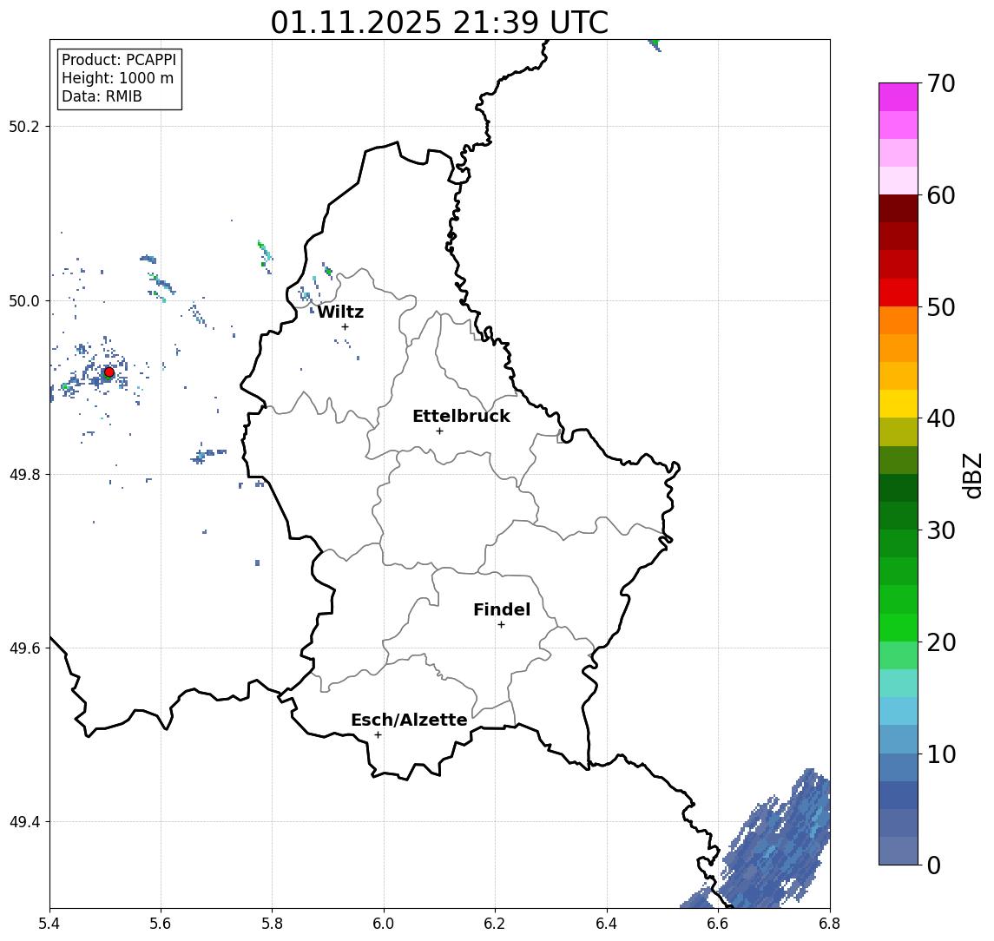Viewport: 994px width, 941px height.
Task: Click the Esch/Alzette city label
Action: pyautogui.click(x=409, y=720)
